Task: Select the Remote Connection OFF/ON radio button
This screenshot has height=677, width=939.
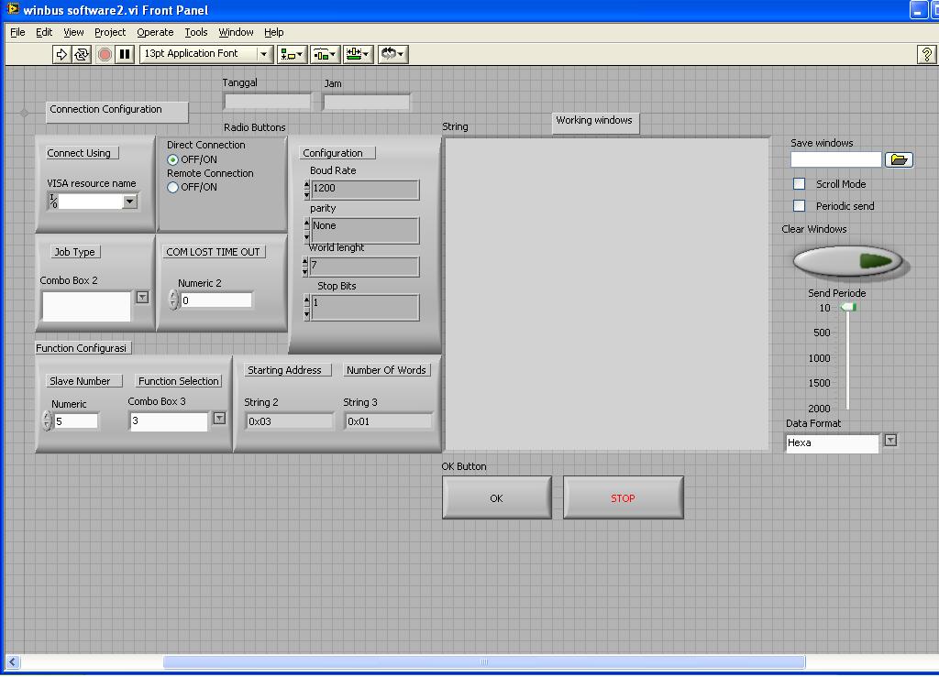Action: (172, 188)
